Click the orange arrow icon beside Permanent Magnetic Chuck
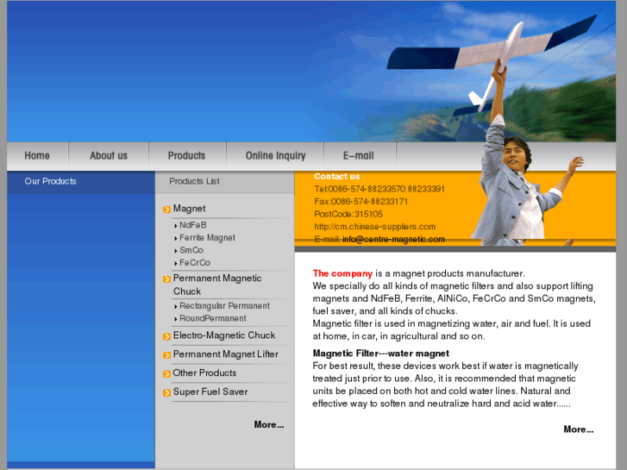The width and height of the screenshot is (627, 470). [x=166, y=279]
